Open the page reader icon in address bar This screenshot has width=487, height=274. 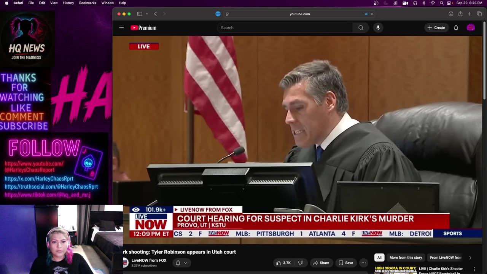coord(227,14)
